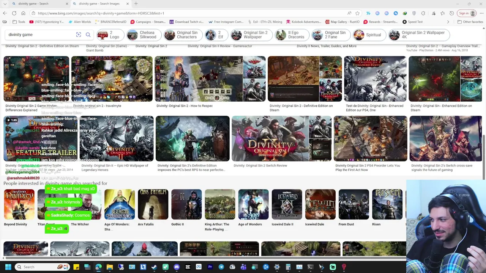Select the 'Arx Fatalis' related search
Screen dimensions: 486x273
(x=153, y=208)
